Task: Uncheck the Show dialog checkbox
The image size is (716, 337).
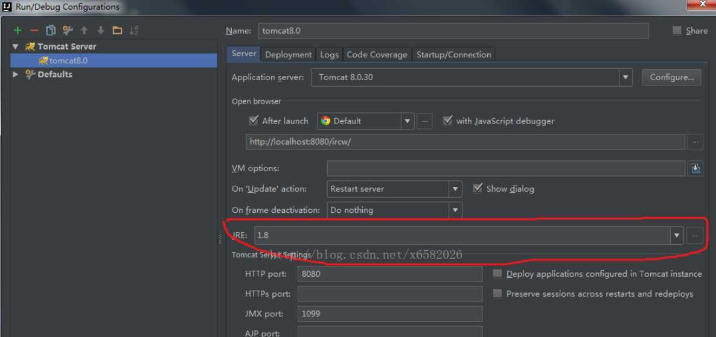Action: click(x=478, y=188)
